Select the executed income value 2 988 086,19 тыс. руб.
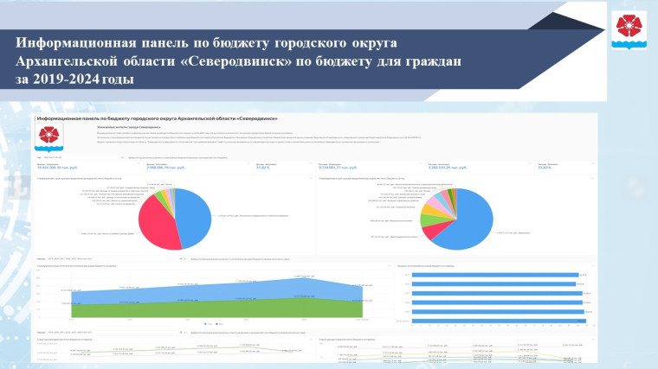The width and height of the screenshot is (658, 369). click(165, 168)
